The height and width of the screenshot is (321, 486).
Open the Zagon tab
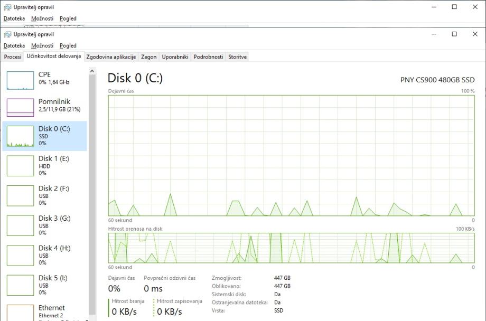tap(149, 57)
